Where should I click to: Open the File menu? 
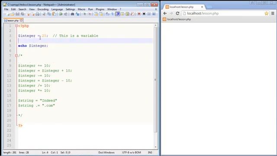click(x=6, y=9)
